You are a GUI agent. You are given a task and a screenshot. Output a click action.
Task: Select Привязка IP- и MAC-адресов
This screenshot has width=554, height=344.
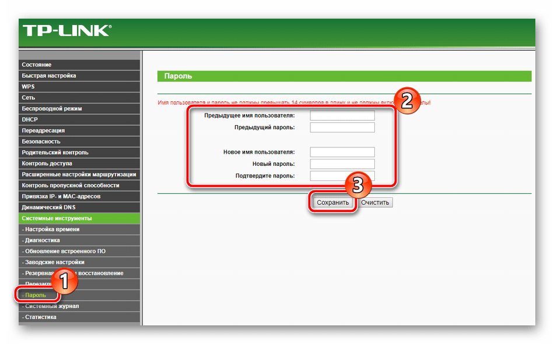(79, 196)
